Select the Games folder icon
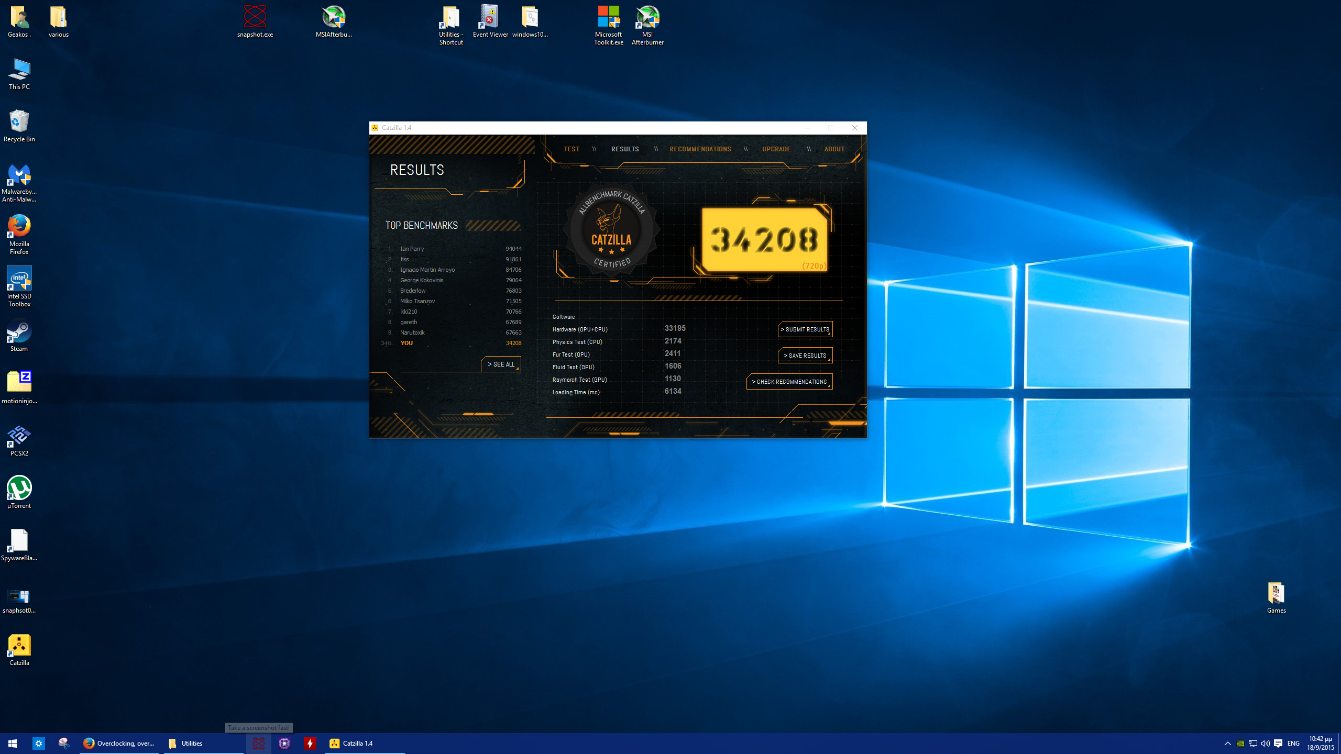 1276,597
